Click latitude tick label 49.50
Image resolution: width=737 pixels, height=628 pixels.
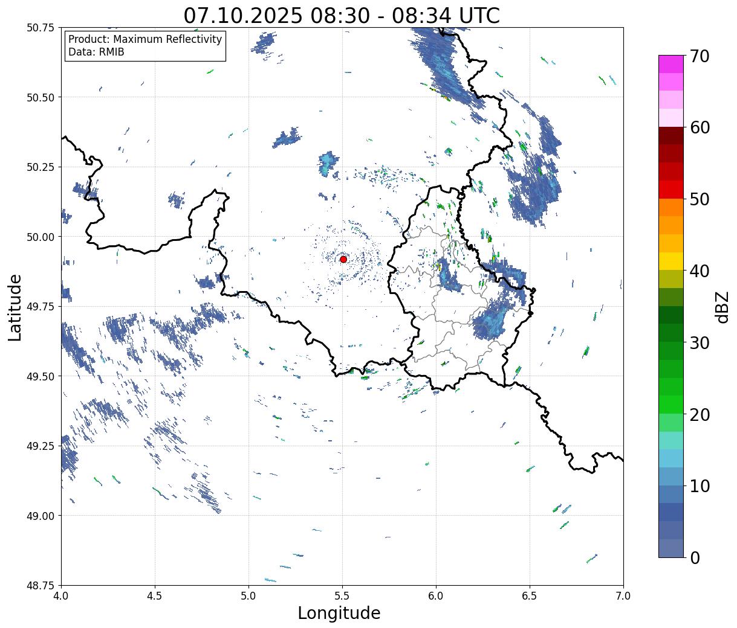[41, 376]
